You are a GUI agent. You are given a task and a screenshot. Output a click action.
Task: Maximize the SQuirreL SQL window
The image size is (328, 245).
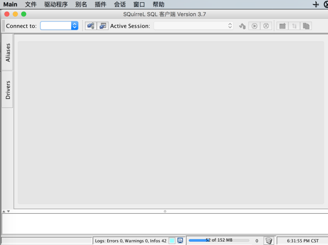click(x=24, y=14)
